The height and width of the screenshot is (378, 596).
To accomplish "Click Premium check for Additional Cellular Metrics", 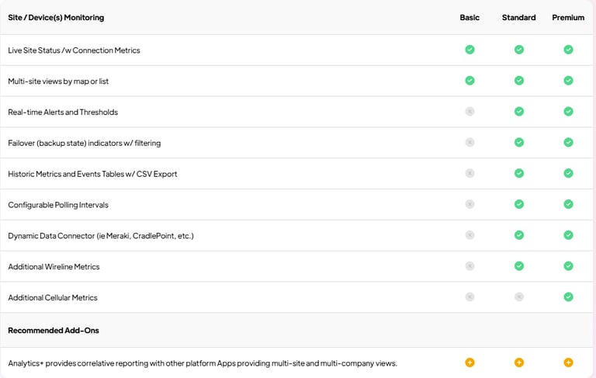I will [x=568, y=297].
